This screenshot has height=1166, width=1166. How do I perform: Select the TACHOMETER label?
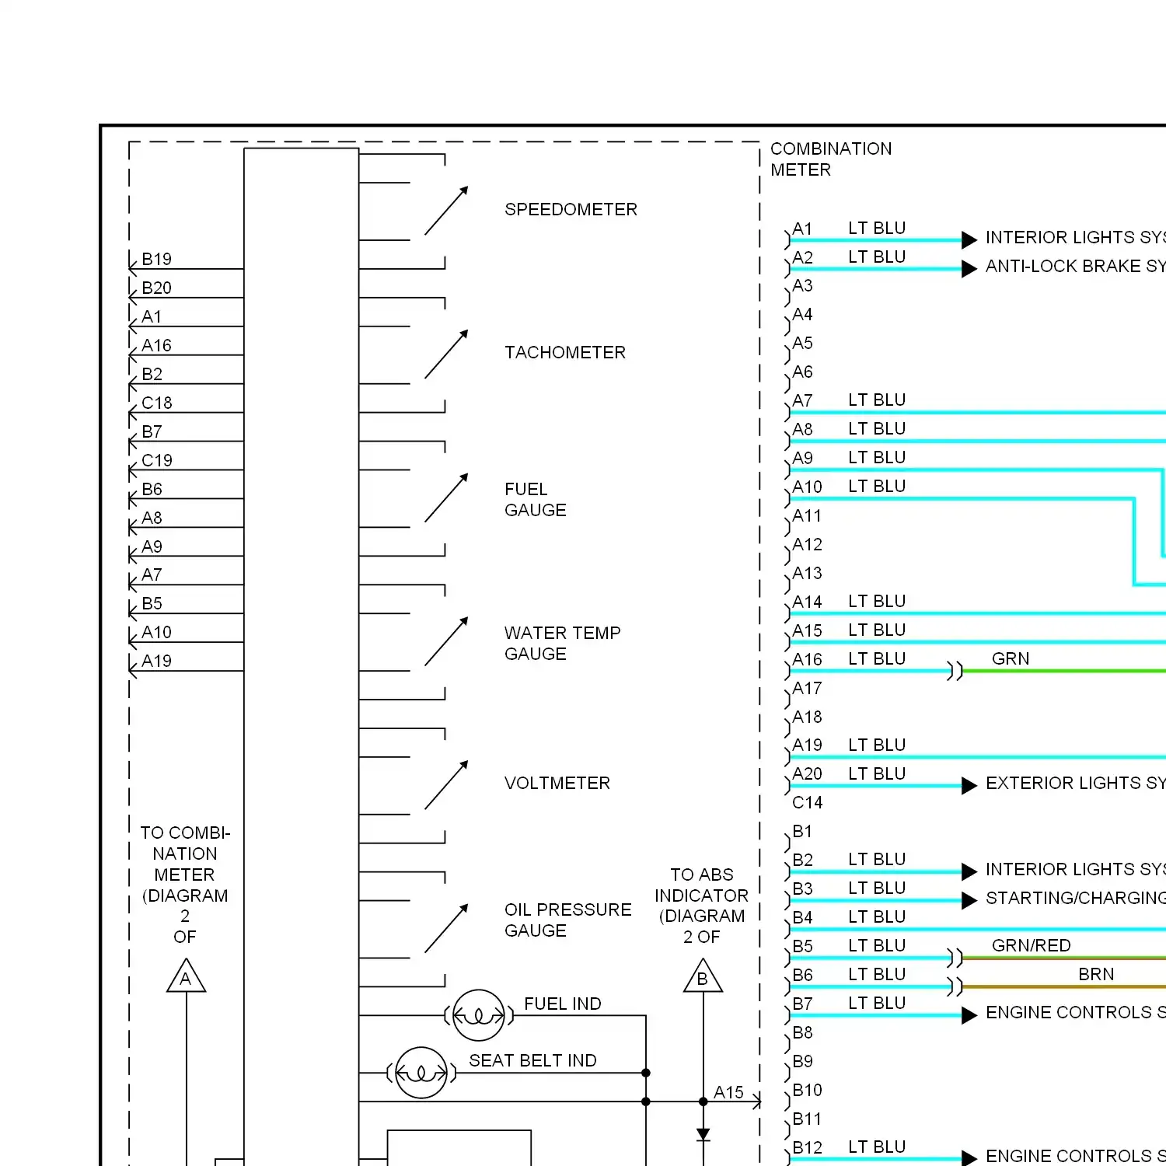565,353
